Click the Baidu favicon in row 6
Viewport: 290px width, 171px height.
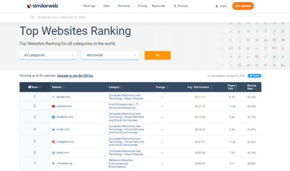coord(53,153)
